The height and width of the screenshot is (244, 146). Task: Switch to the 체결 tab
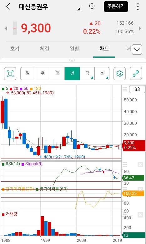coord(45,49)
